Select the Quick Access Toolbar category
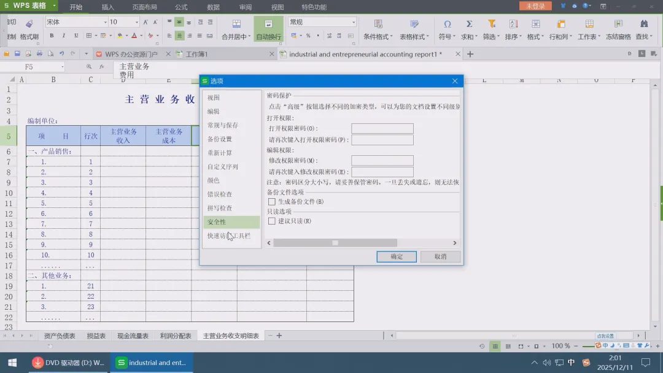 point(231,236)
